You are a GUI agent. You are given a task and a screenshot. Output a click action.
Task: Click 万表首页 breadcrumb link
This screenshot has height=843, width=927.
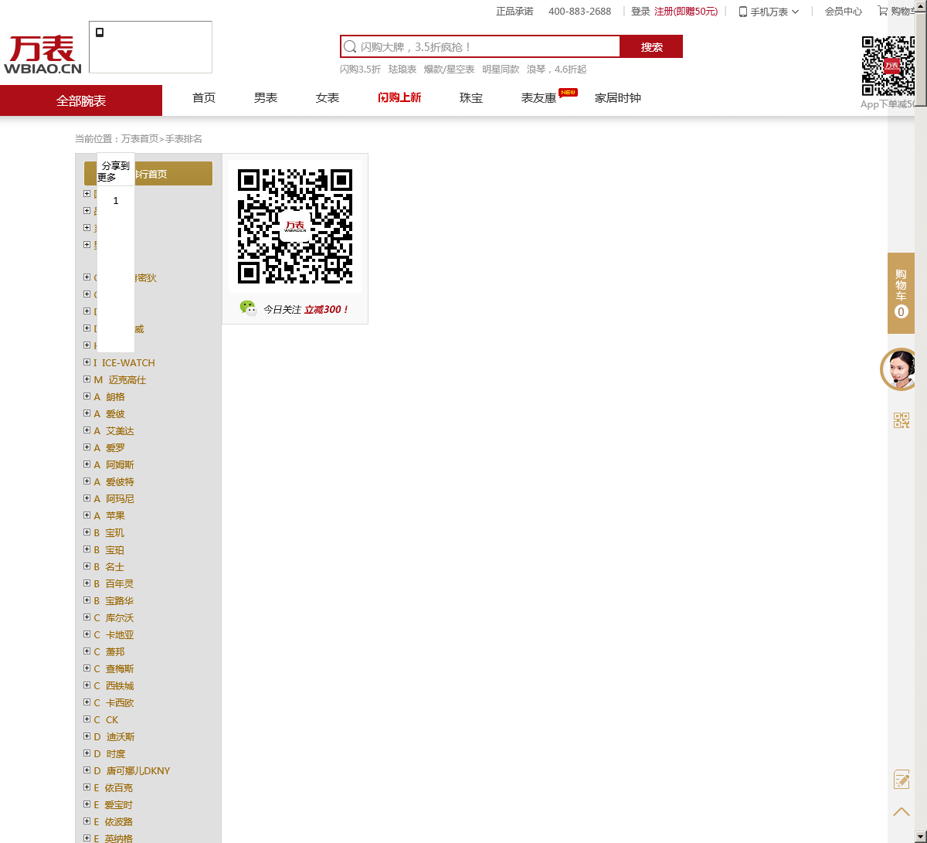point(140,139)
